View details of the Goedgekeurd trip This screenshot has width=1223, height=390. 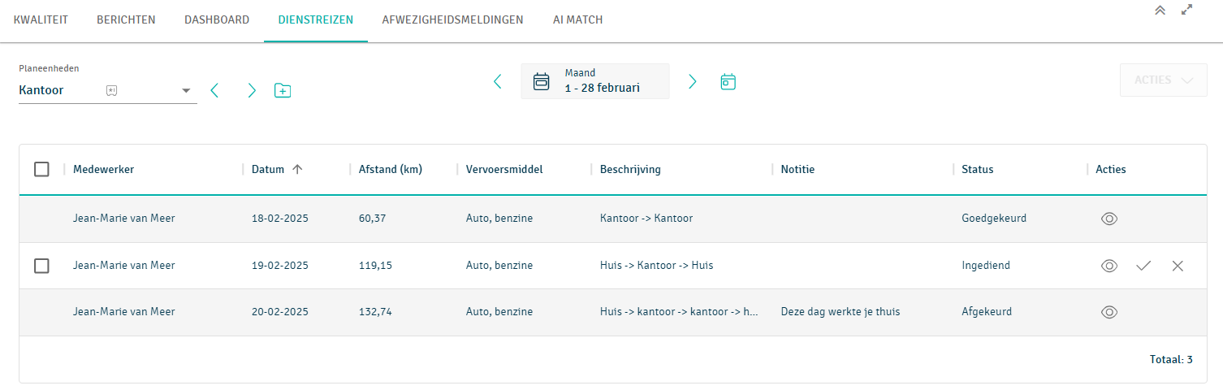[x=1109, y=219]
